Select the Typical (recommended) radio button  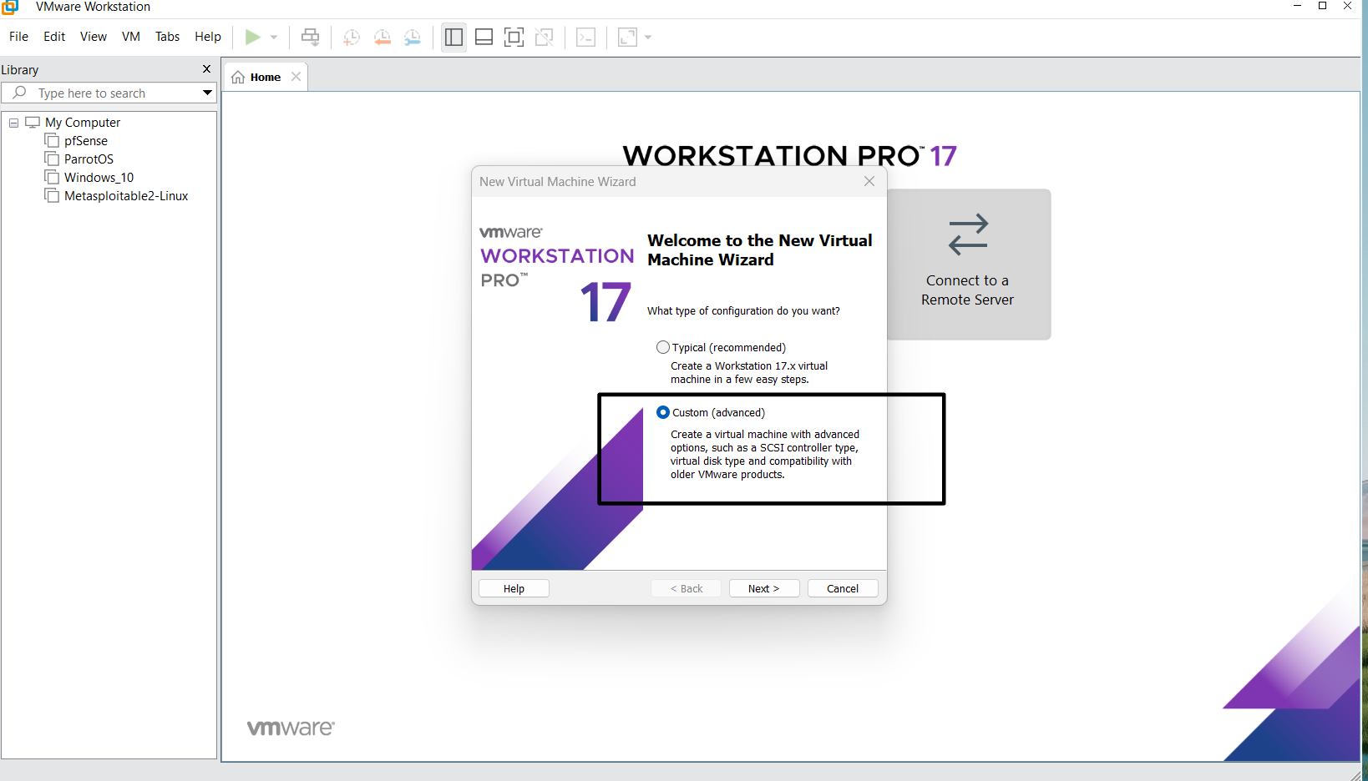pyautogui.click(x=663, y=347)
